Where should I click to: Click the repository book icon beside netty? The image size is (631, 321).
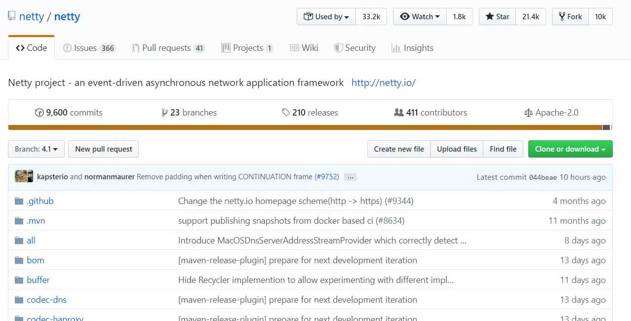[x=11, y=16]
